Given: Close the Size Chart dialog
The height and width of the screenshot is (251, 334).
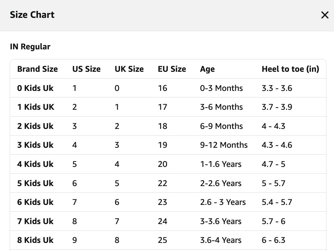Looking at the screenshot, I should (325, 15).
